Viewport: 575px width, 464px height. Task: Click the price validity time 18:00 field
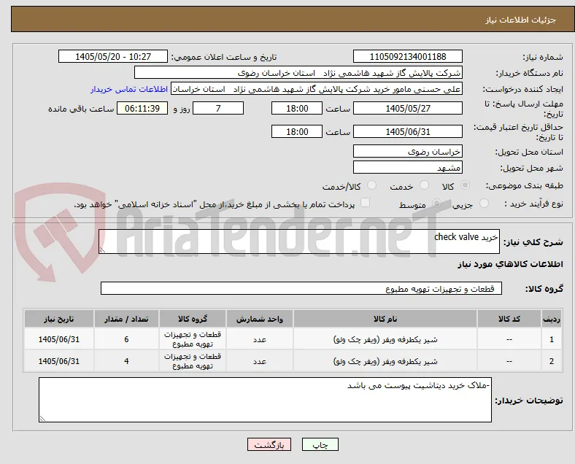297,131
